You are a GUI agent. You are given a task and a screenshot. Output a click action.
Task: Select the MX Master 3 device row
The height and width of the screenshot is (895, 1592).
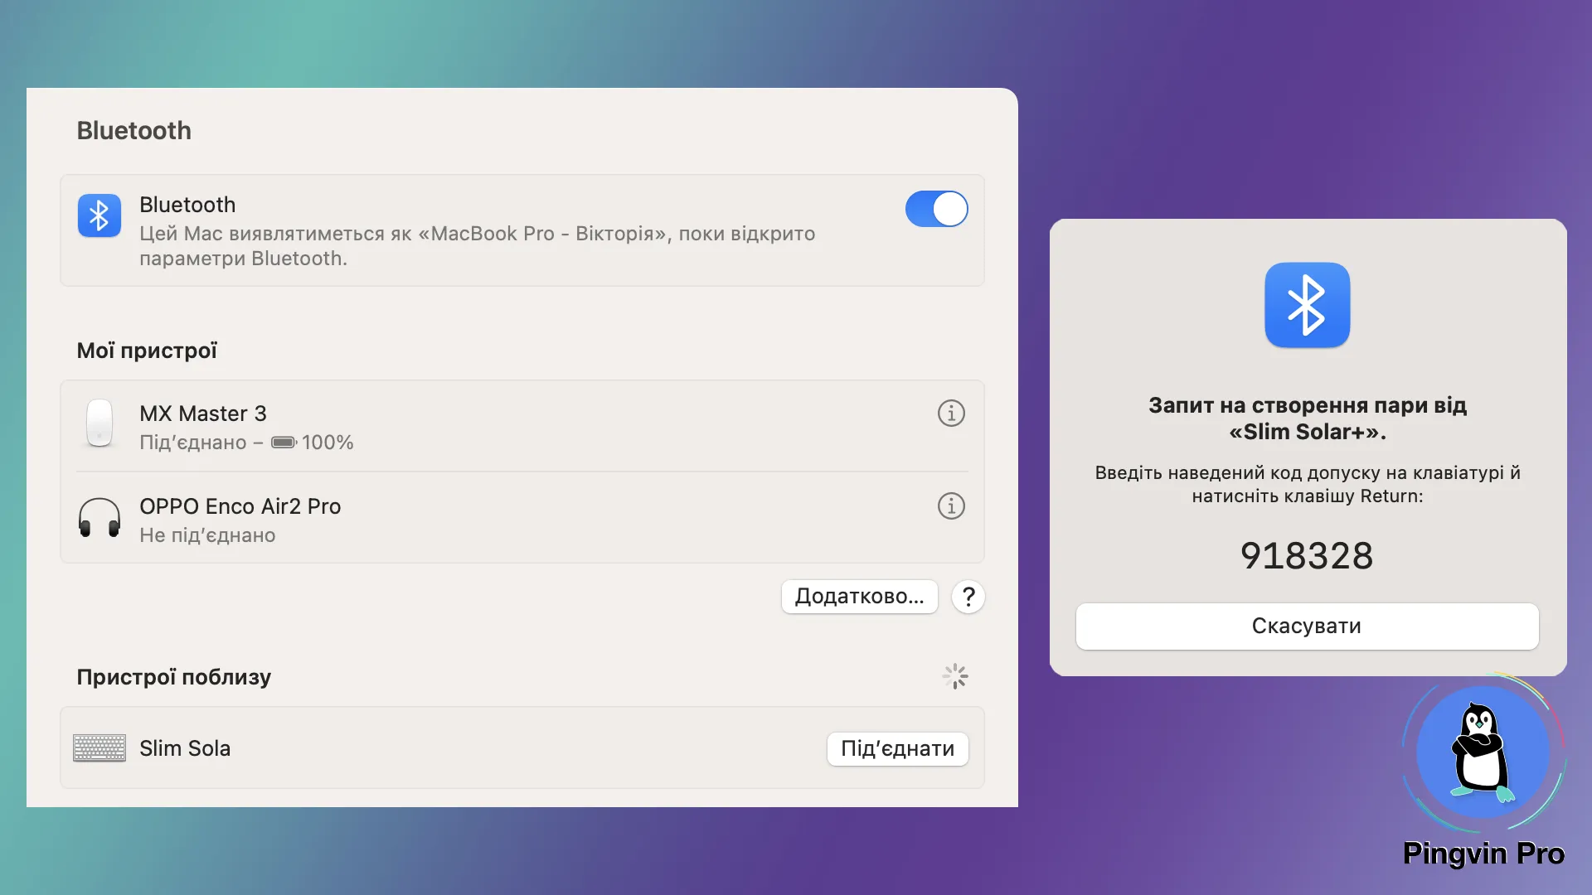click(522, 426)
